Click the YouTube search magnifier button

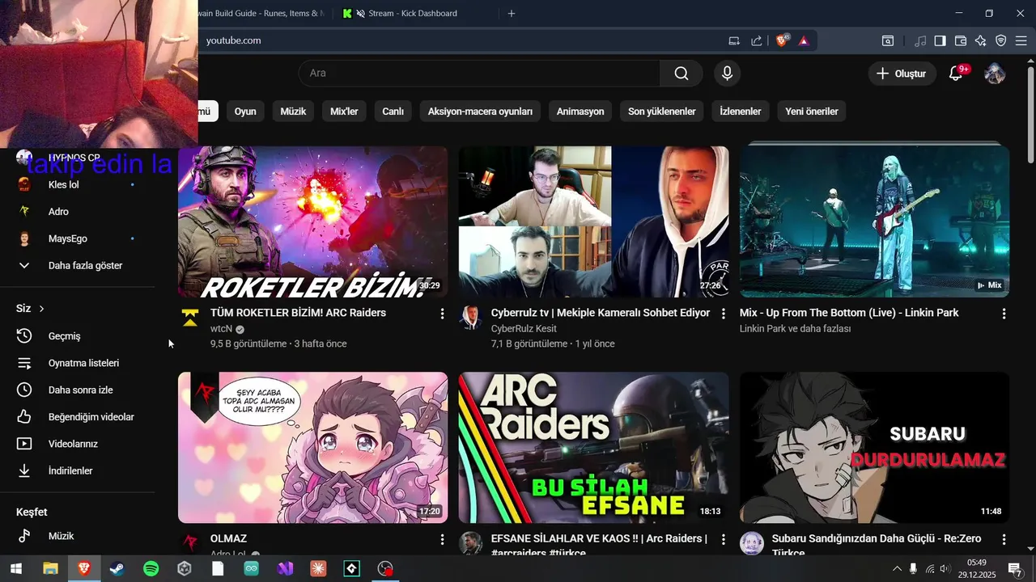pos(681,74)
